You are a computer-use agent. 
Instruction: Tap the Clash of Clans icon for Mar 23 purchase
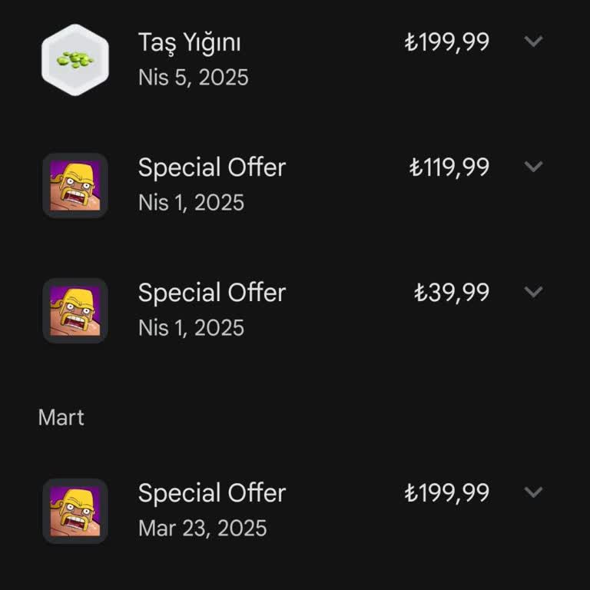pos(75,511)
